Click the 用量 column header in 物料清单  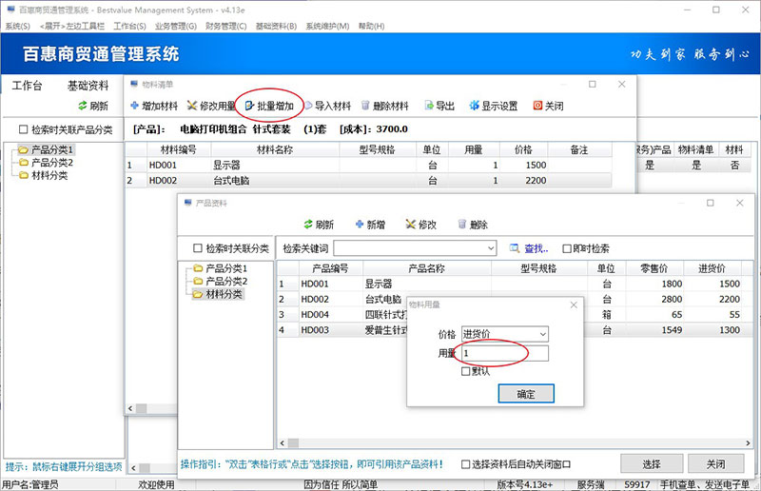tap(473, 149)
